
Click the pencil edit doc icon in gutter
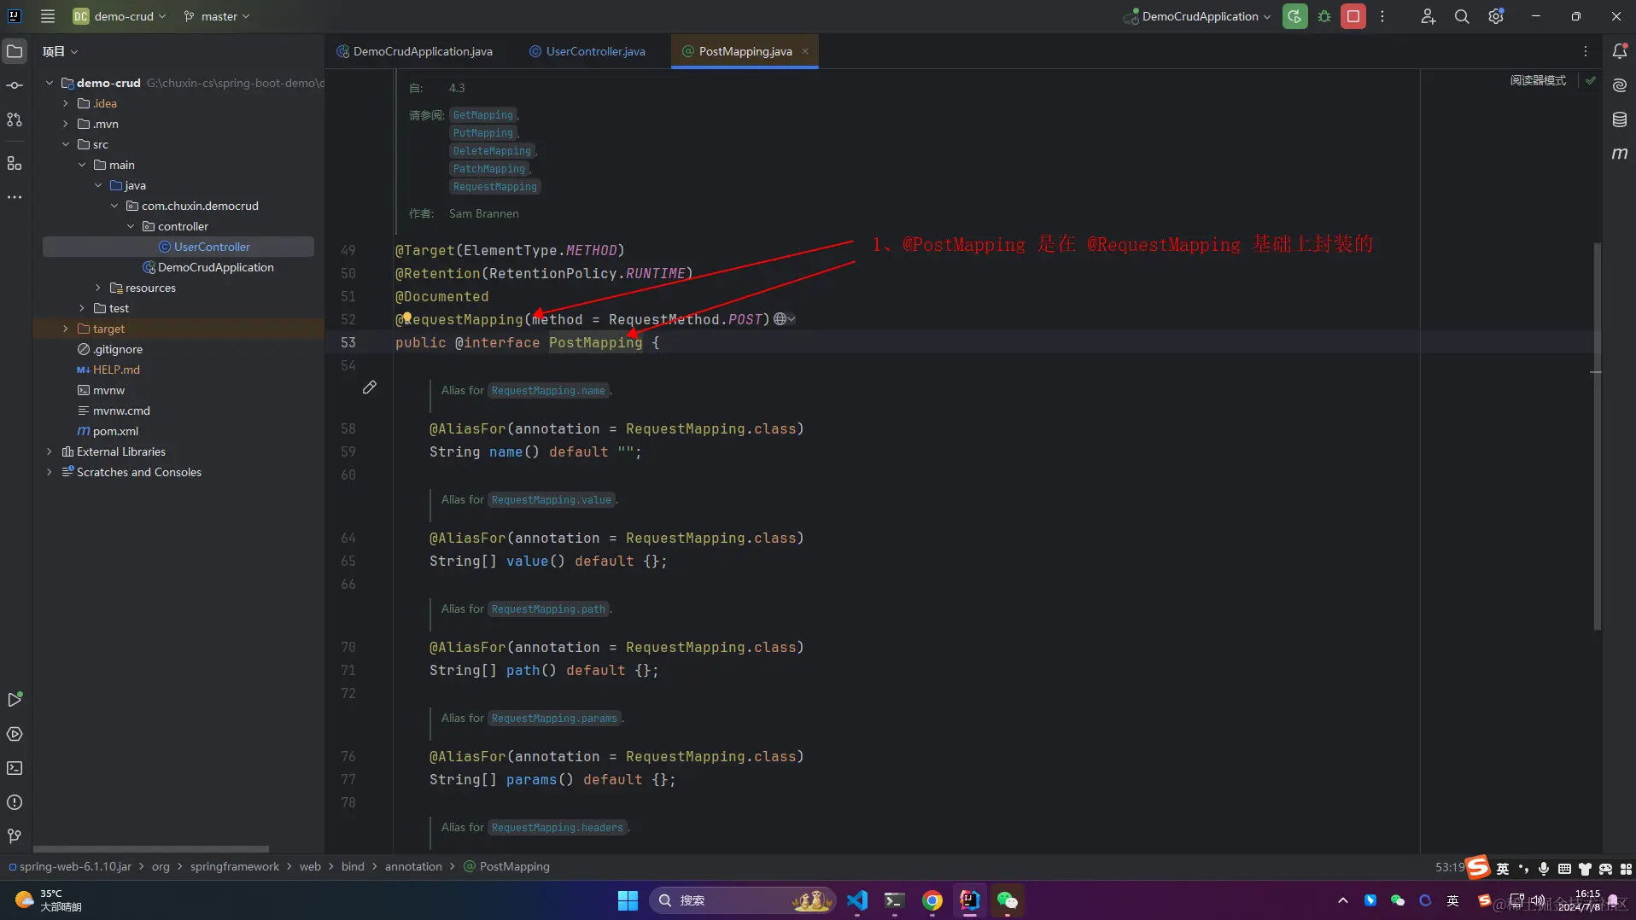point(370,387)
